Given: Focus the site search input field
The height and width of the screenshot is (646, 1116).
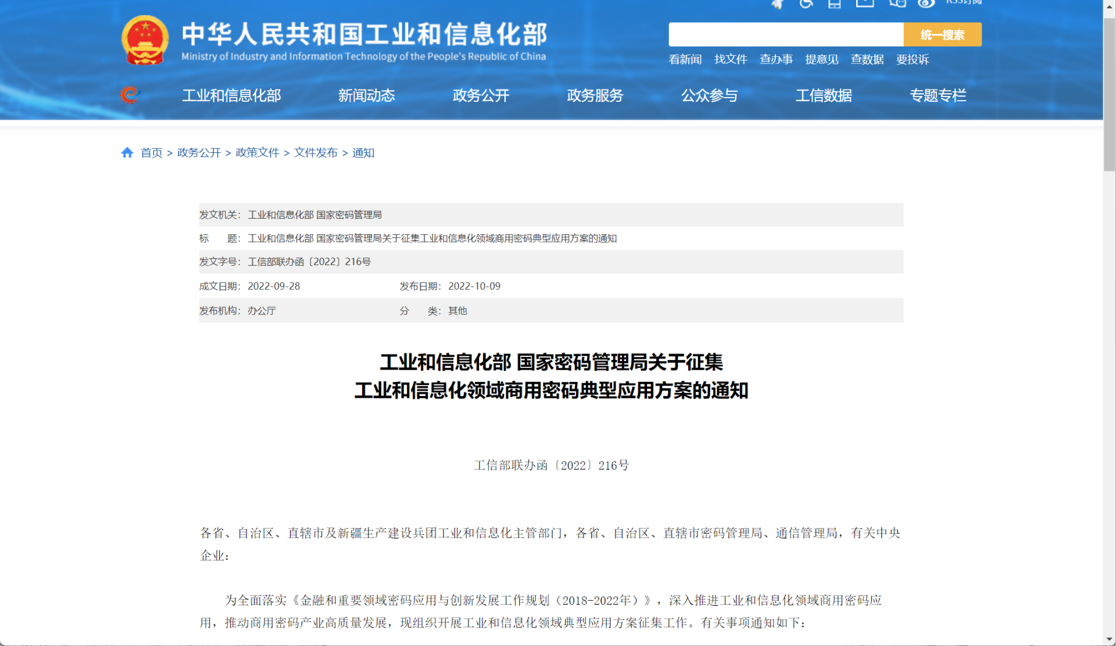Looking at the screenshot, I should 786,35.
